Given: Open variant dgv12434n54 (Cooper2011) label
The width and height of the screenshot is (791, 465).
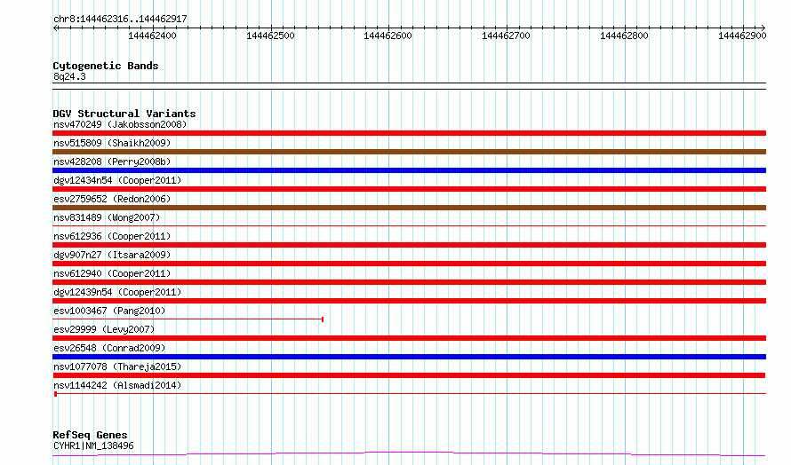Looking at the screenshot, I should (x=117, y=180).
